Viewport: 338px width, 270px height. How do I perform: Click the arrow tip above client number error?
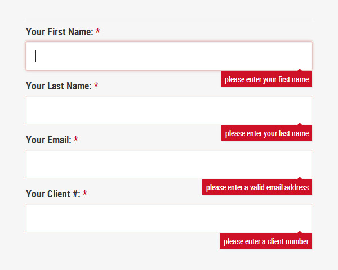point(300,232)
